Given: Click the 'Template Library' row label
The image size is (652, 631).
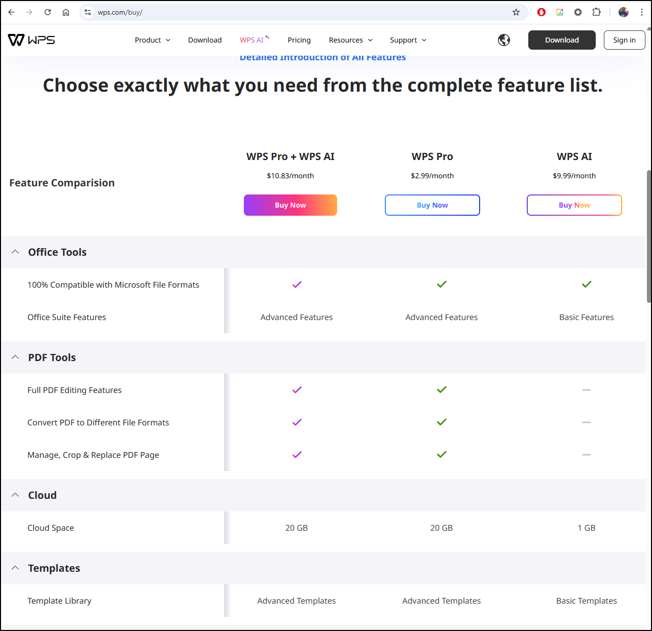Looking at the screenshot, I should (x=59, y=601).
